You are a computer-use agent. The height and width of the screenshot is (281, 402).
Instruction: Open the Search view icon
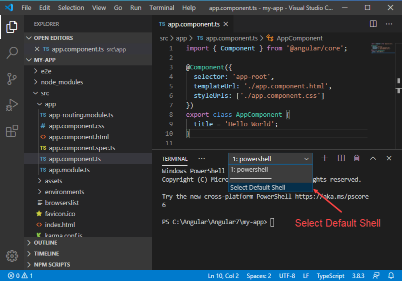(x=12, y=53)
